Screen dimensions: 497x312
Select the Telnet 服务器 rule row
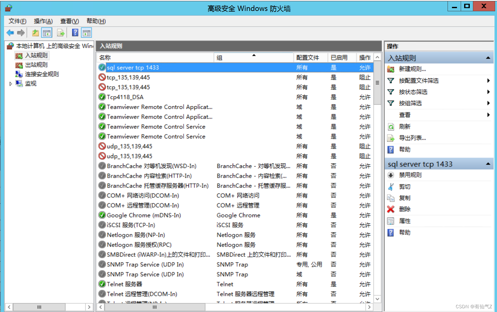coord(235,284)
